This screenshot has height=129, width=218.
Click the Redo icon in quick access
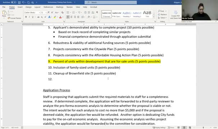[28, 3]
